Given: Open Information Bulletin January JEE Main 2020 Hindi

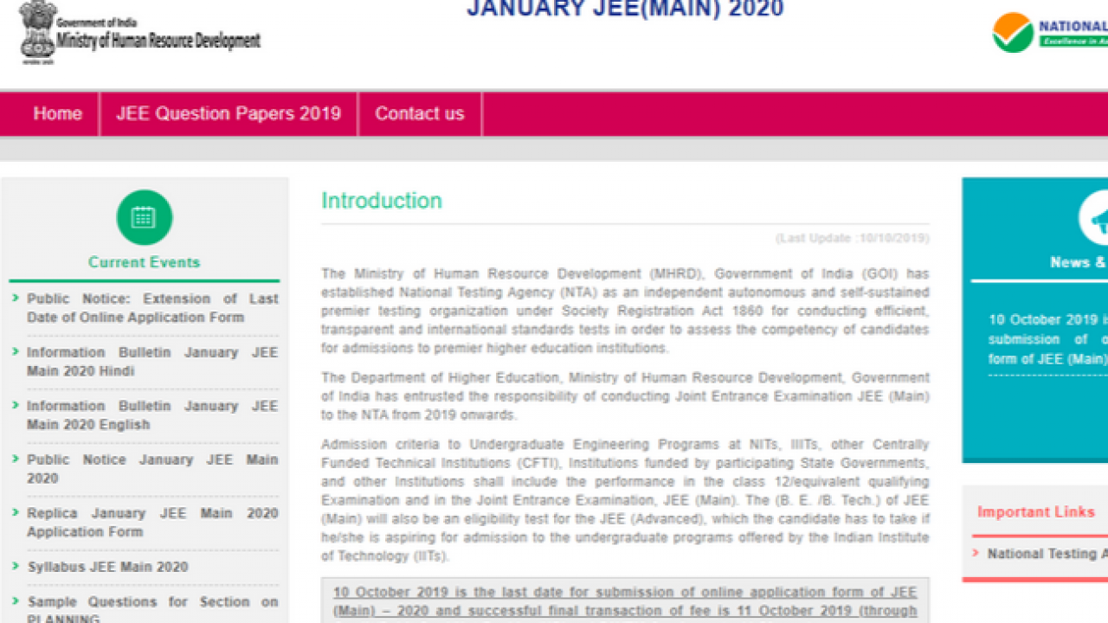Looking at the screenshot, I should pos(152,362).
